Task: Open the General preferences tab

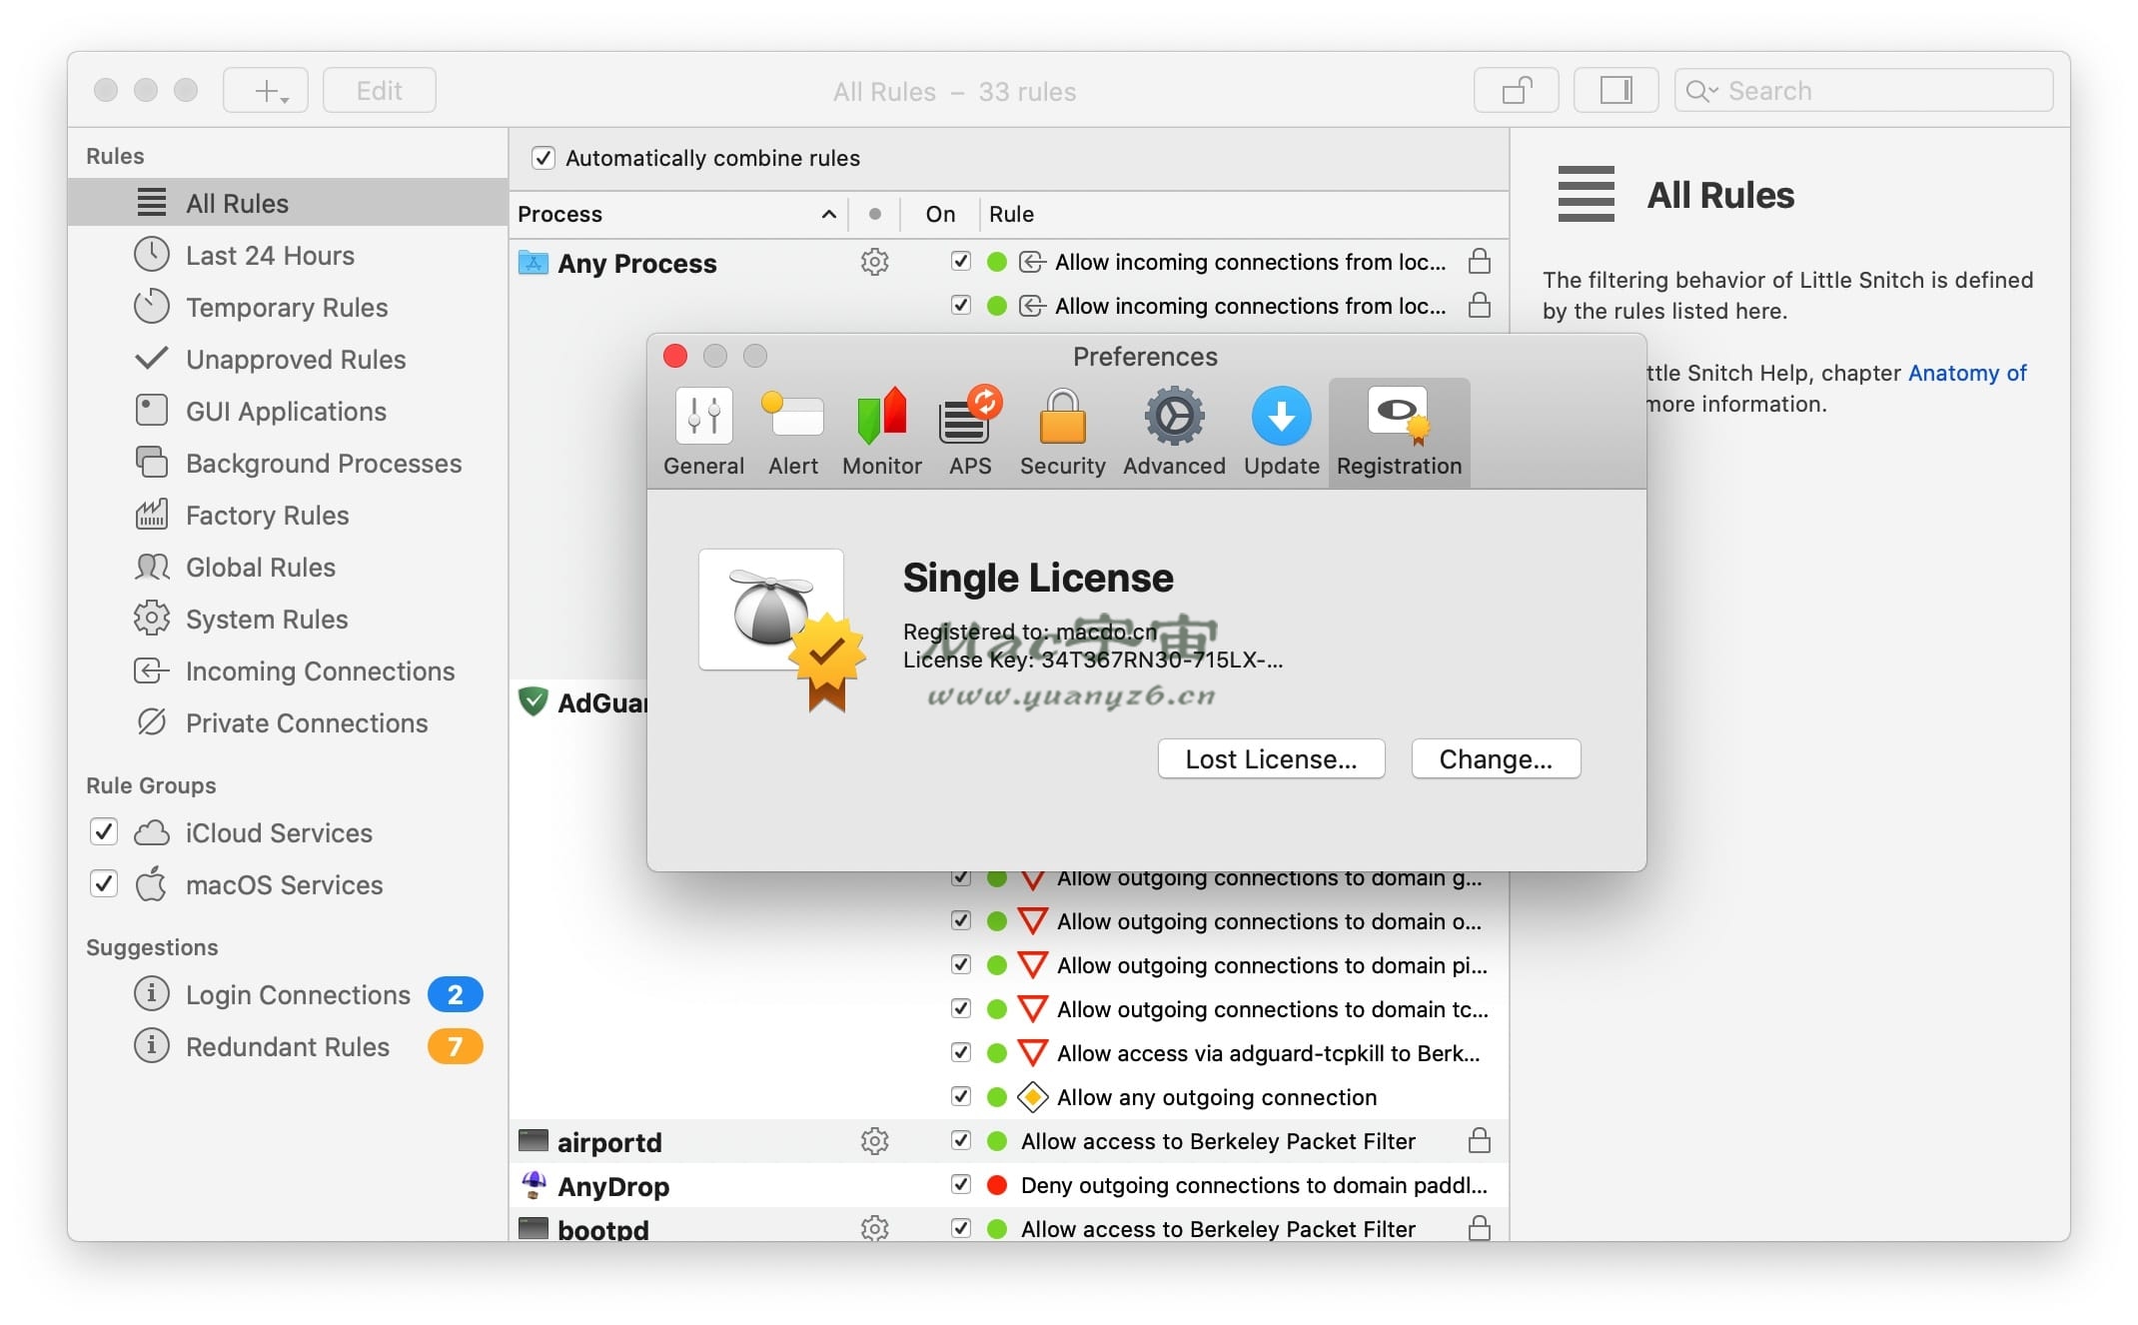Action: pyautogui.click(x=702, y=431)
